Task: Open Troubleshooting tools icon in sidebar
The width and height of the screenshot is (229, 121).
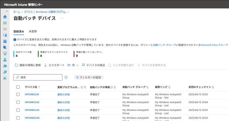Action: (x=5, y=78)
